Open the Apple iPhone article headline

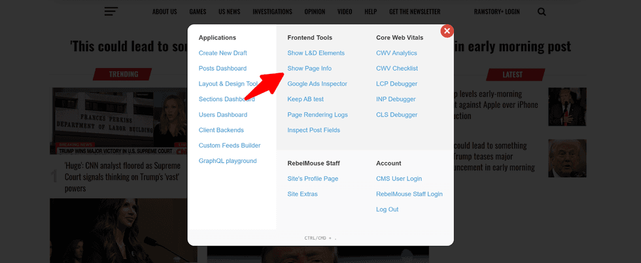coord(496,105)
